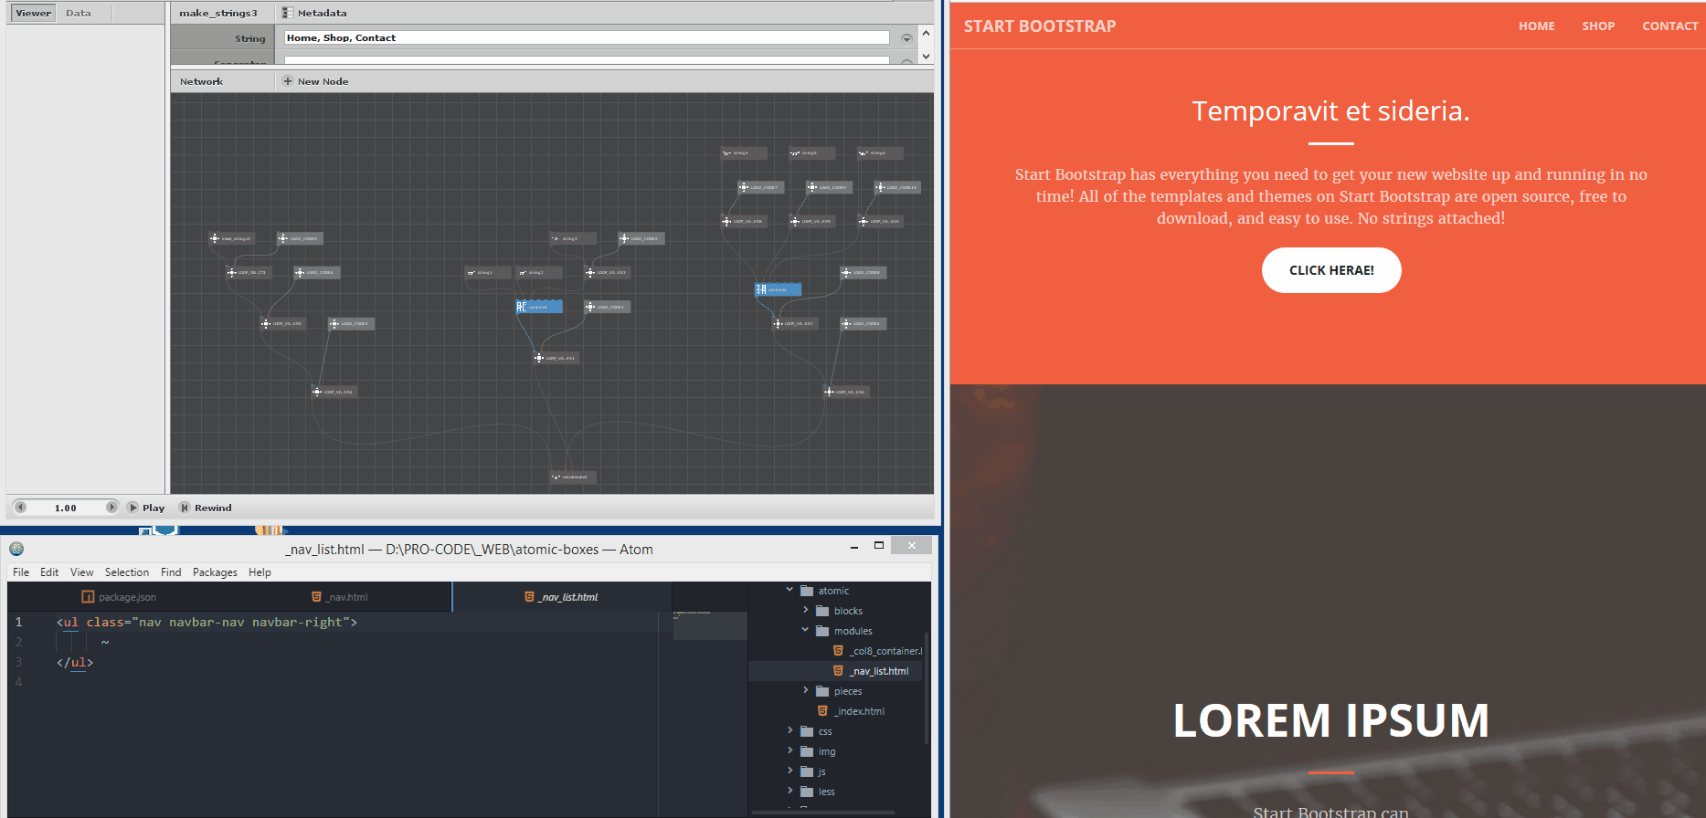
Task: Select the LOAD_CODE6 node
Action: [x=863, y=323]
